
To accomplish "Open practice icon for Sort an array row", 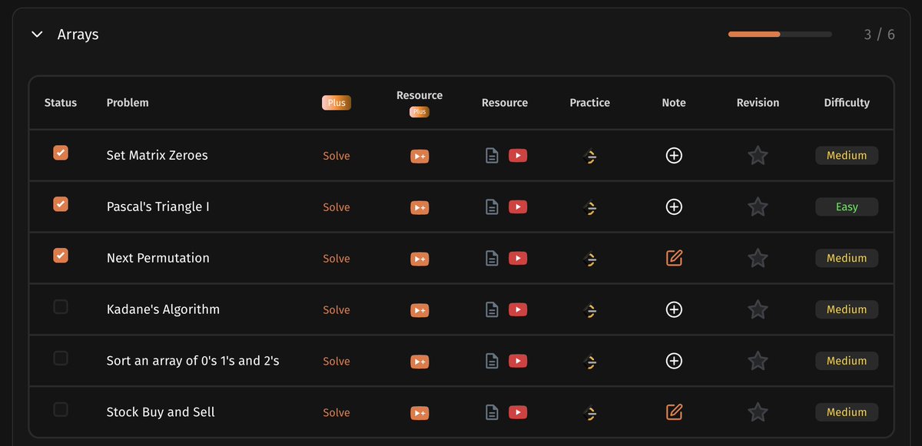I will click(590, 362).
